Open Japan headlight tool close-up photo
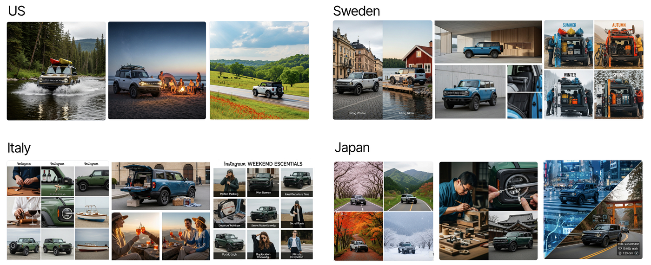This screenshot has width=651, height=265. [x=513, y=186]
